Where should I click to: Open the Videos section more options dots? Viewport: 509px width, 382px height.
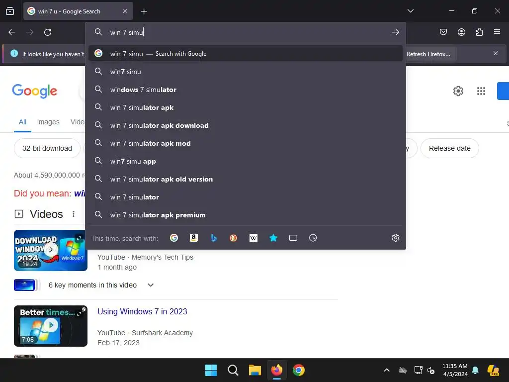point(74,214)
